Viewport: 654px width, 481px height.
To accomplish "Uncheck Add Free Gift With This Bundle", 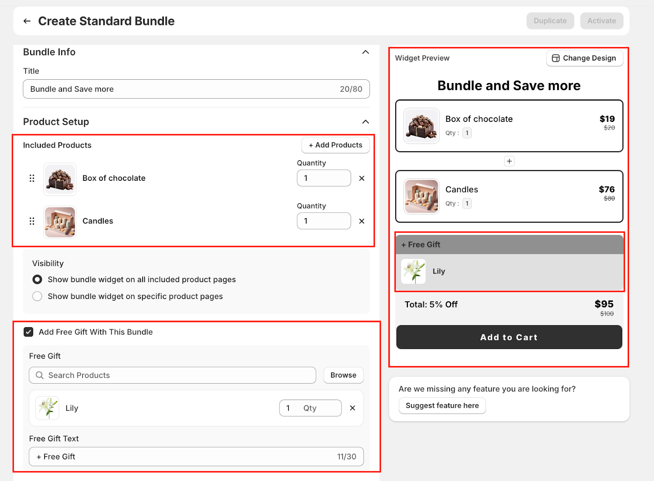I will (29, 332).
